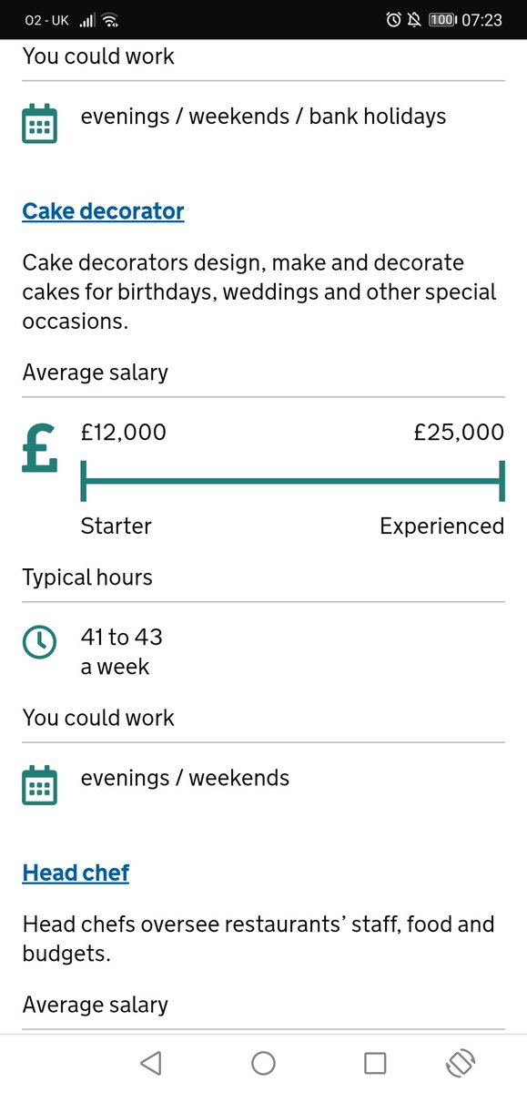Tap the Wi-Fi signal icon in status bar
The height and width of the screenshot is (1093, 527).
110,19
